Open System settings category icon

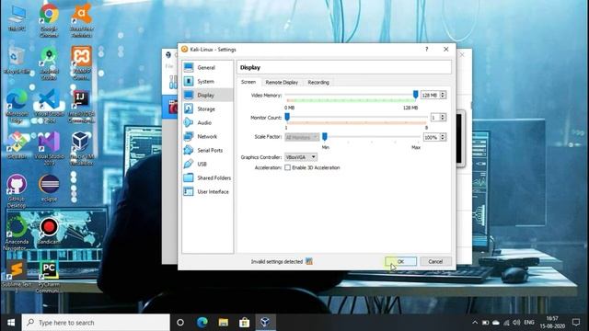[x=189, y=82]
